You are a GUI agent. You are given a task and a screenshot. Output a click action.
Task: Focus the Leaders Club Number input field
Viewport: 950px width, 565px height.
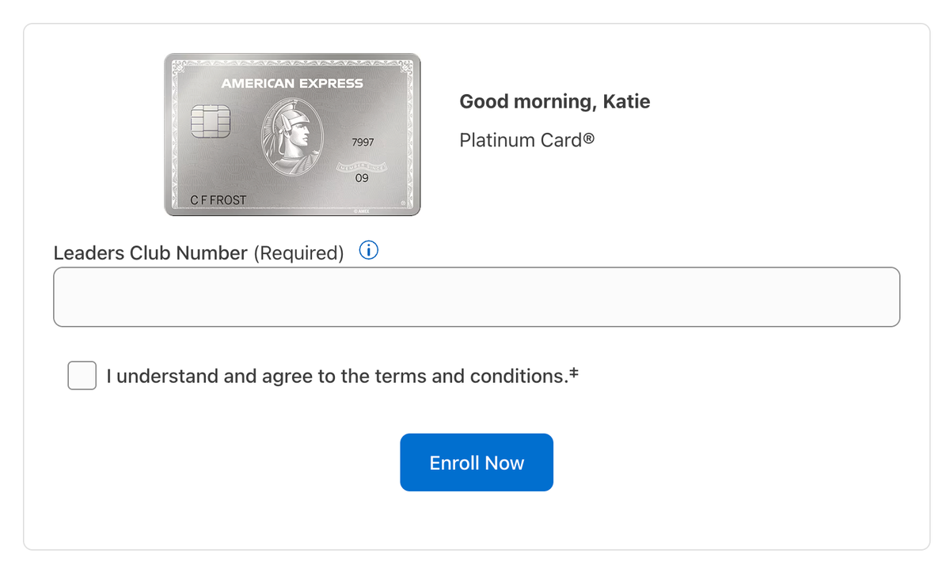477,297
